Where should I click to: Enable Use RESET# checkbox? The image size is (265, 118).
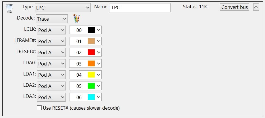pos(39,108)
